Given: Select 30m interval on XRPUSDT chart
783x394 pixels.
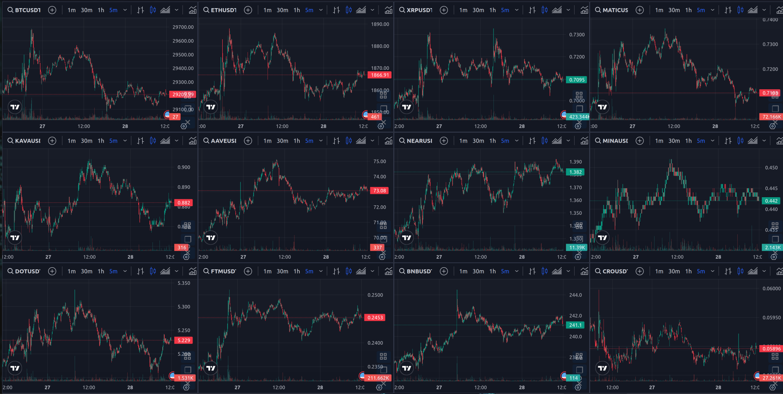Looking at the screenshot, I should tap(478, 10).
